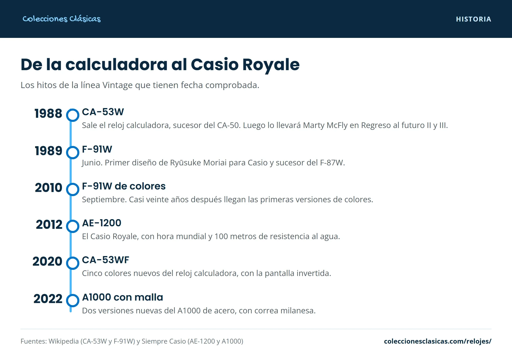Click the year label 2010
Screen dimensions: 512x361
(49, 188)
